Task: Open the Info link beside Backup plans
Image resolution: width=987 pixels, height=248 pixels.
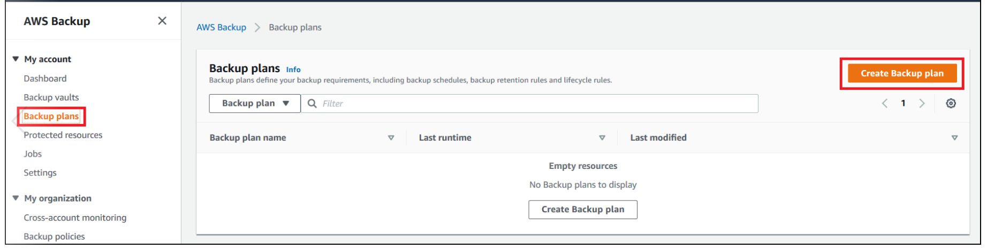Action: (293, 69)
